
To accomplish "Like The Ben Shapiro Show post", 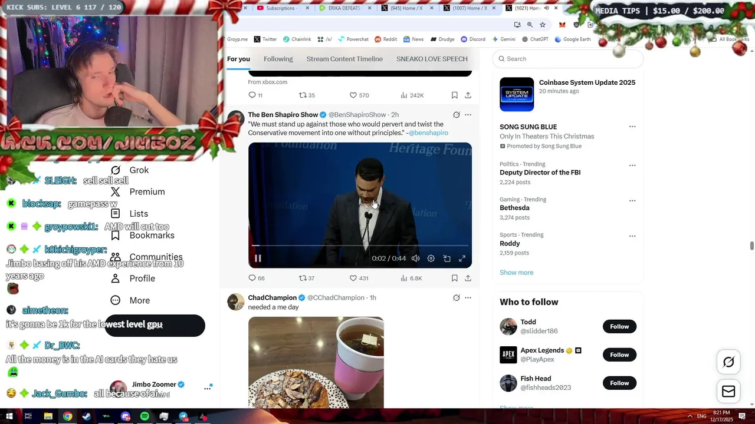I will coord(359,278).
